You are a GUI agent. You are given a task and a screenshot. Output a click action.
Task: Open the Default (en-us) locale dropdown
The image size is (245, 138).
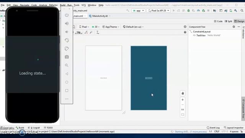133,27
